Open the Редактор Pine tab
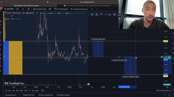 point(29,95)
